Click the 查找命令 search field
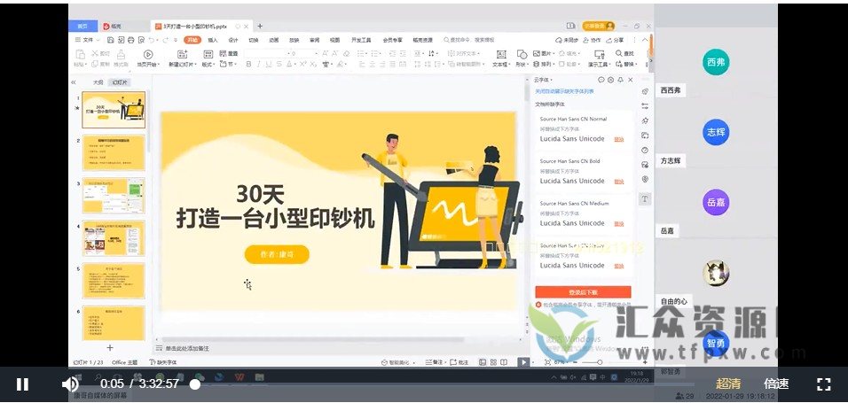Image resolution: width=848 pixels, height=403 pixels. (x=469, y=40)
